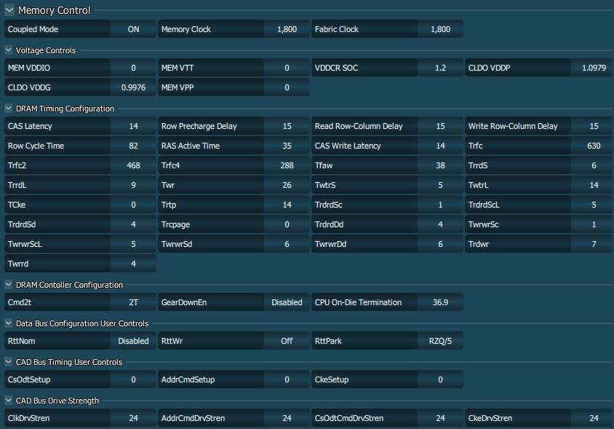Click the Fabric Clock value field

point(440,29)
